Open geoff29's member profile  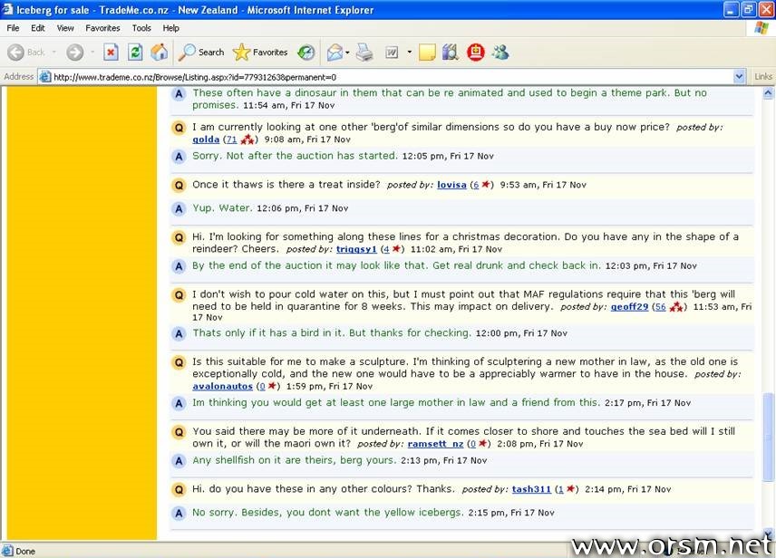point(629,307)
